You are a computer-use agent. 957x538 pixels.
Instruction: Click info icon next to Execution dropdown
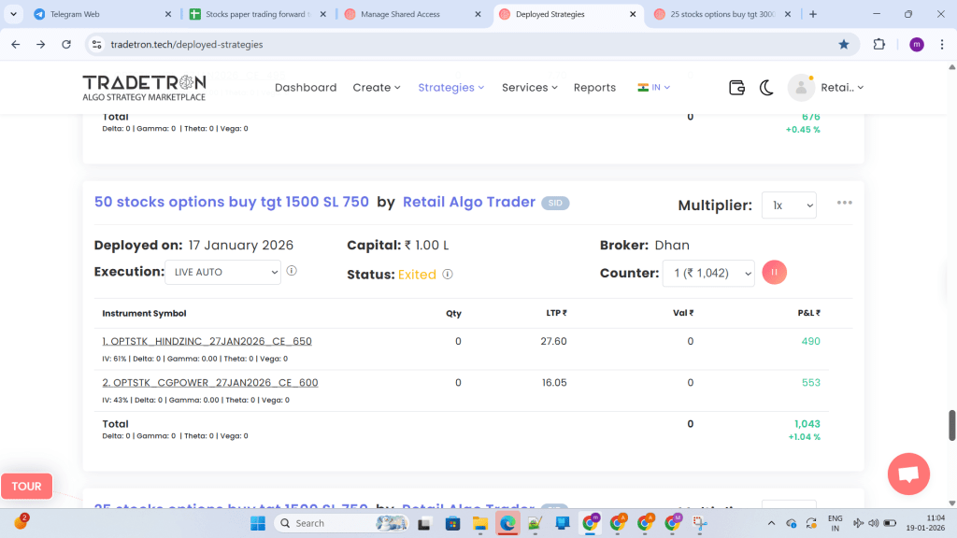tap(292, 271)
